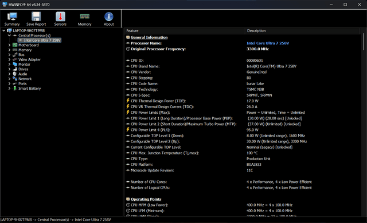Collapse the Central Processor(s) node
Image resolution: width=367 pixels, height=223 pixels.
tap(9, 35)
